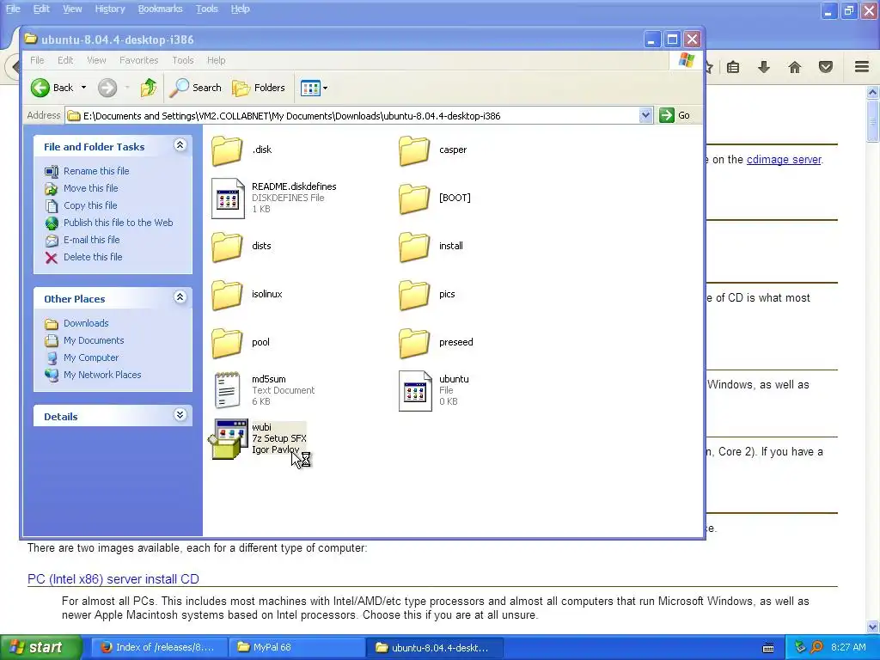The width and height of the screenshot is (880, 660).
Task: Toggle the Folders pane button
Action: [259, 88]
